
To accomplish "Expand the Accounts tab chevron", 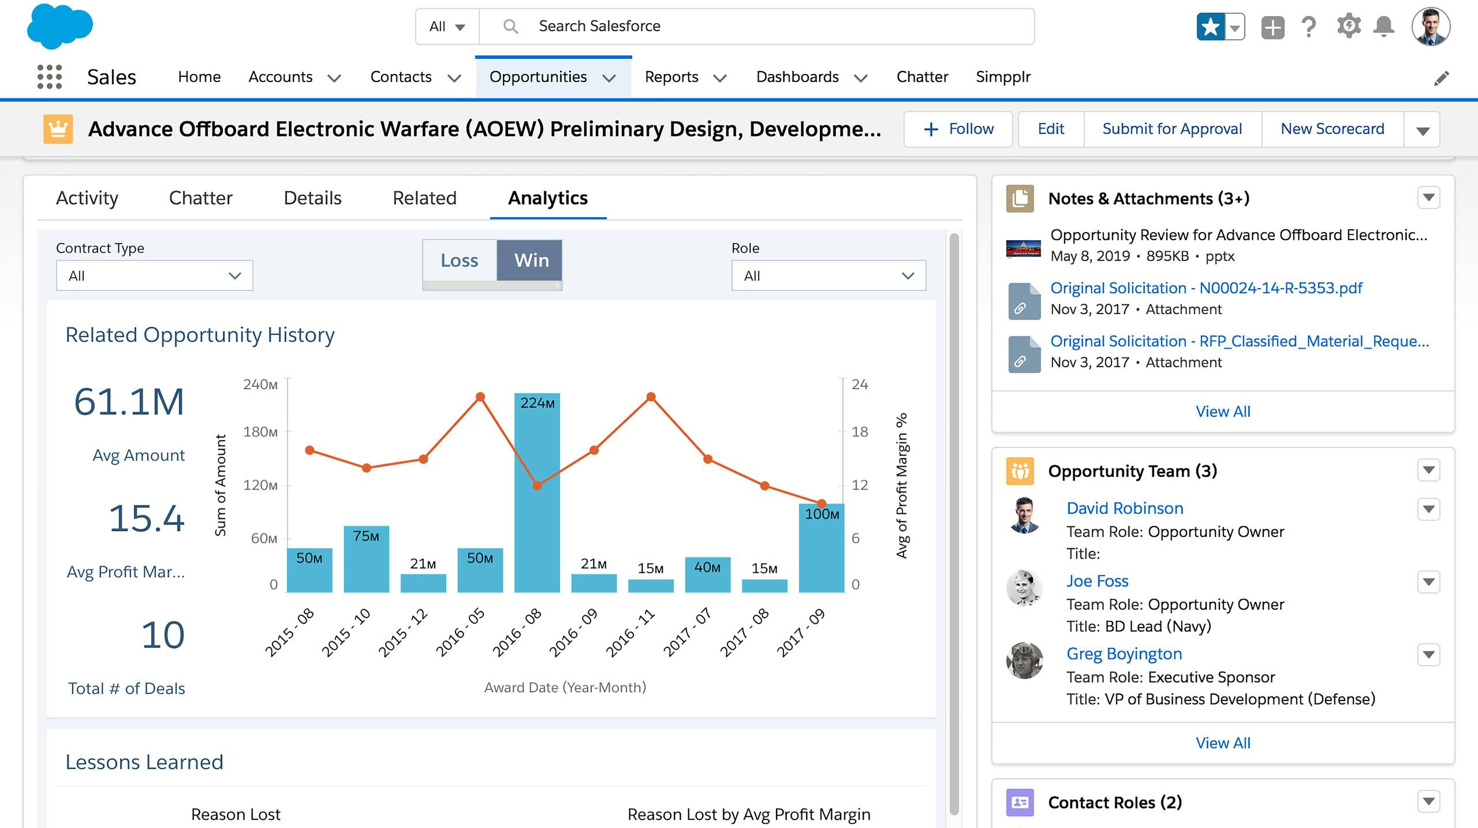I will 334,78.
